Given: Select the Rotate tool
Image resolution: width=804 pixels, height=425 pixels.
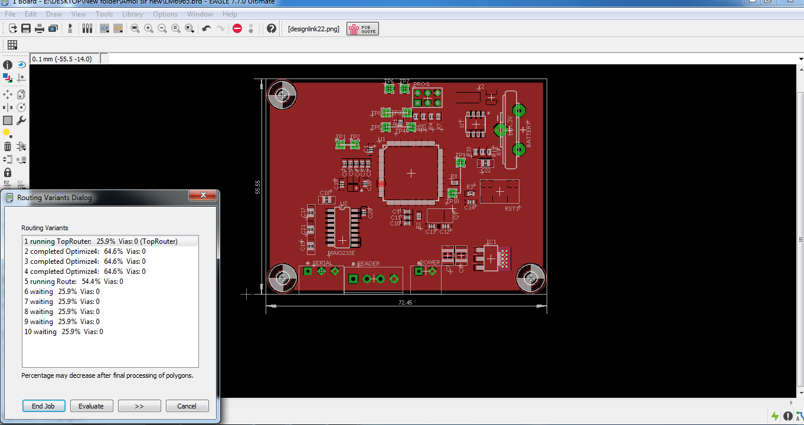Looking at the screenshot, I should point(21,107).
